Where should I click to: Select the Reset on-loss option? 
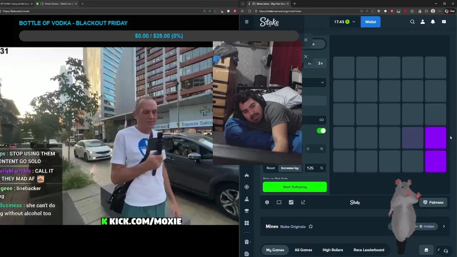[x=271, y=168]
